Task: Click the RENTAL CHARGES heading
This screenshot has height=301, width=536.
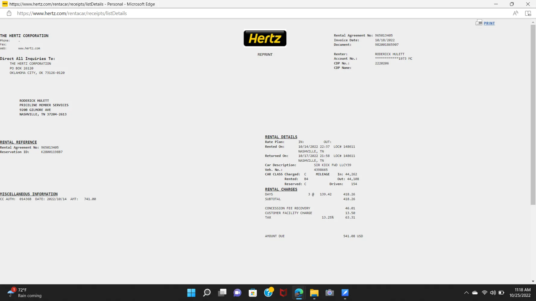Action: point(281,189)
